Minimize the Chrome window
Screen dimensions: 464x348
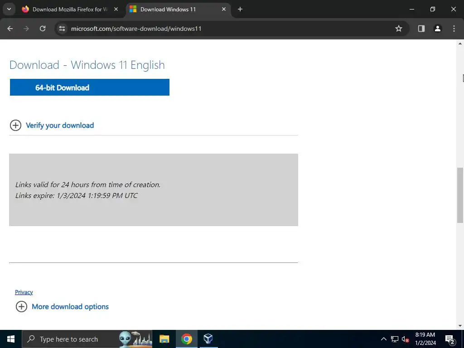point(411,9)
